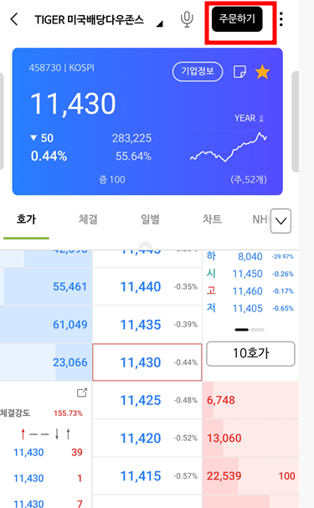Image resolution: width=314 pixels, height=508 pixels.
Task: Tap the microphone voice search icon
Action: 187,19
